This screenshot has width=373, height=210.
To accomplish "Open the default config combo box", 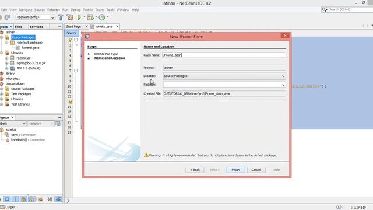I will (x=35, y=17).
